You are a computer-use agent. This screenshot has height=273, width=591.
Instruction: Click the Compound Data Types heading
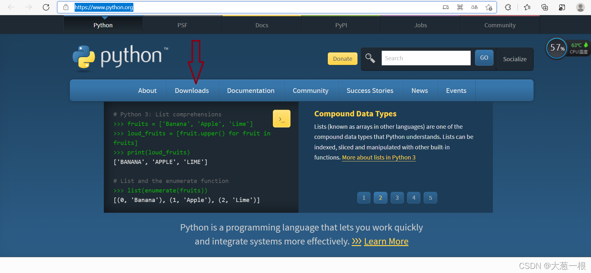(x=355, y=114)
